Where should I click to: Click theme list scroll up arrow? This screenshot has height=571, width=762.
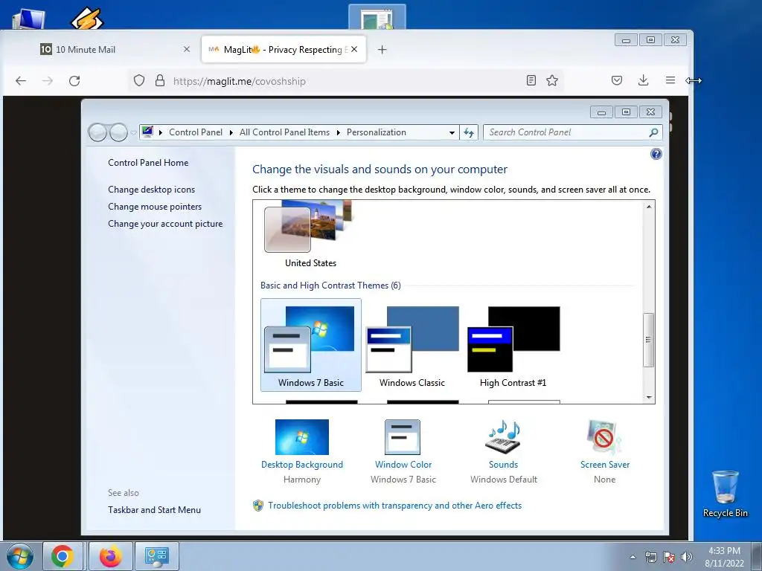pos(649,207)
